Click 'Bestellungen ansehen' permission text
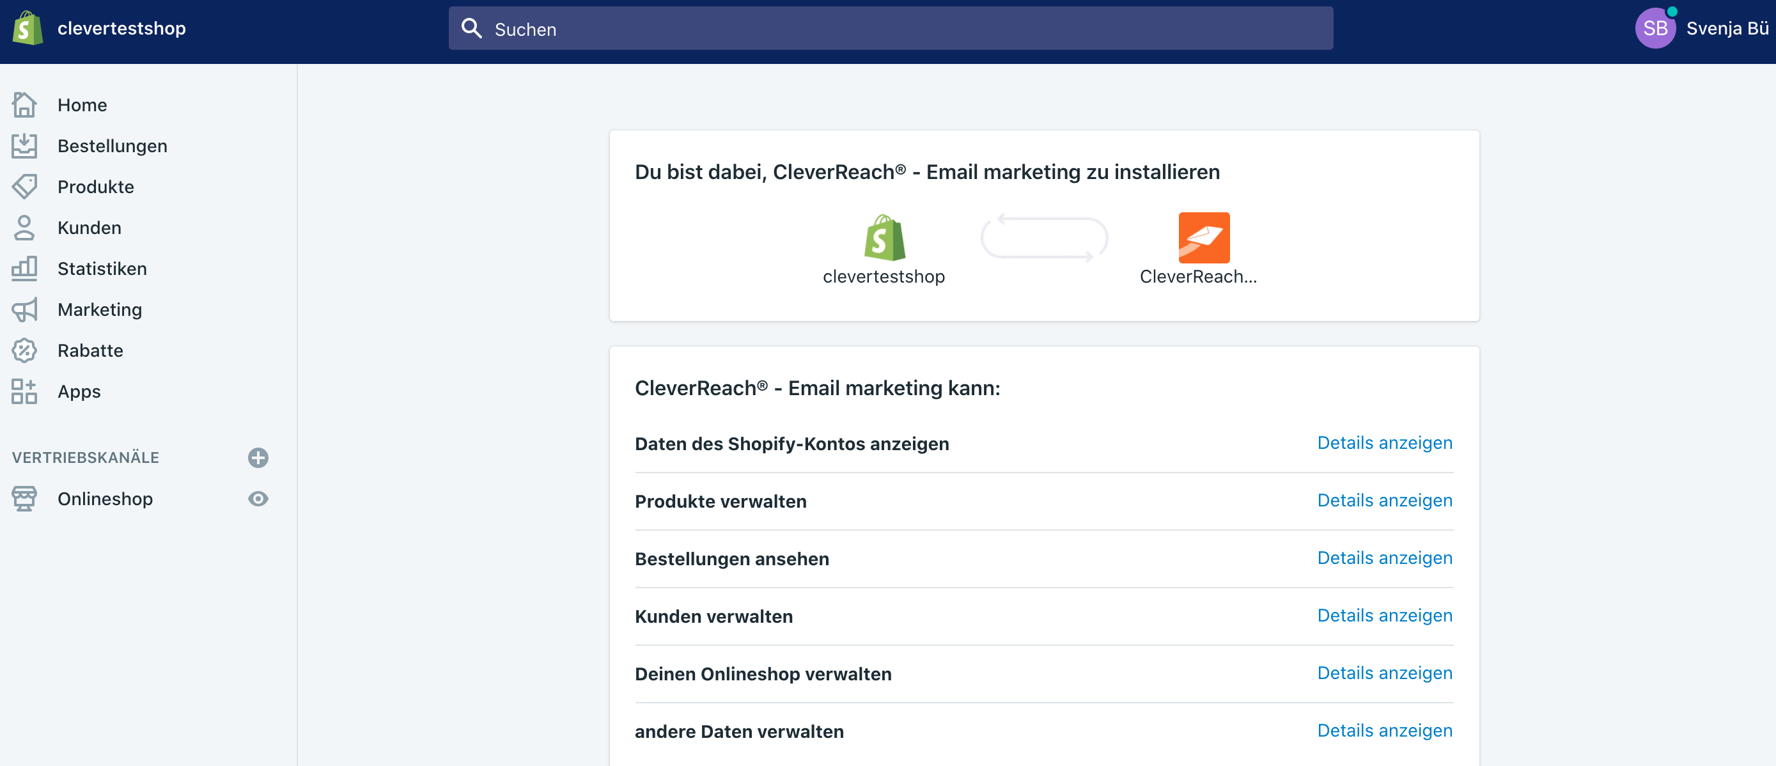The height and width of the screenshot is (766, 1776). (x=732, y=558)
